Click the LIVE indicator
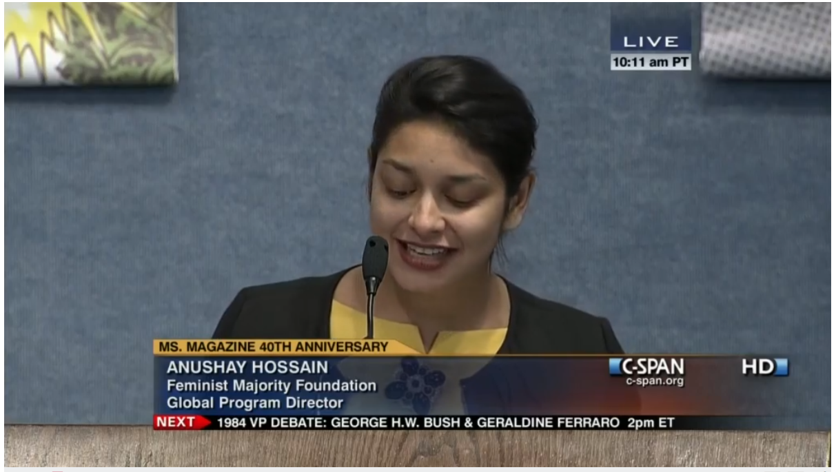Screen dimensions: 836x472 [650, 43]
